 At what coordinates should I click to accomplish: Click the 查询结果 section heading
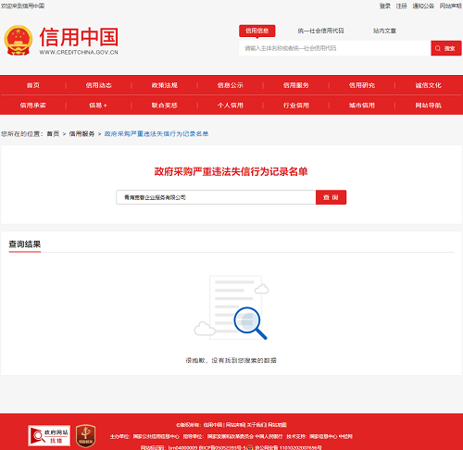pyautogui.click(x=25, y=244)
